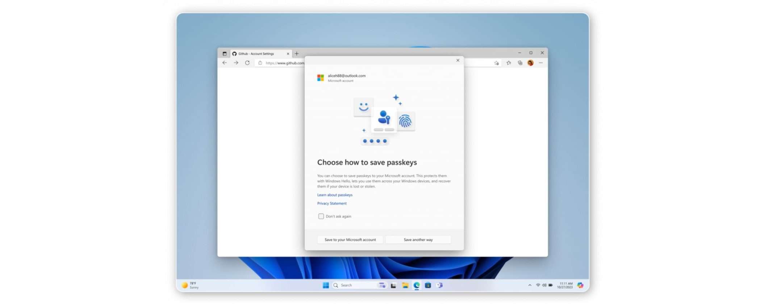Open the Windows Start menu
Viewport: 768px width, 307px height.
point(326,285)
